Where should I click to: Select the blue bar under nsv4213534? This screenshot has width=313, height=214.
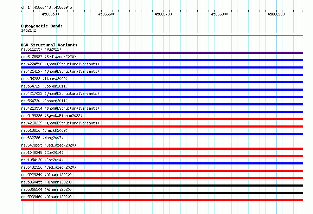coord(162,112)
